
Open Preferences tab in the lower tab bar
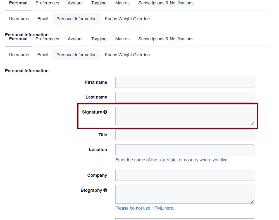[x=47, y=39]
